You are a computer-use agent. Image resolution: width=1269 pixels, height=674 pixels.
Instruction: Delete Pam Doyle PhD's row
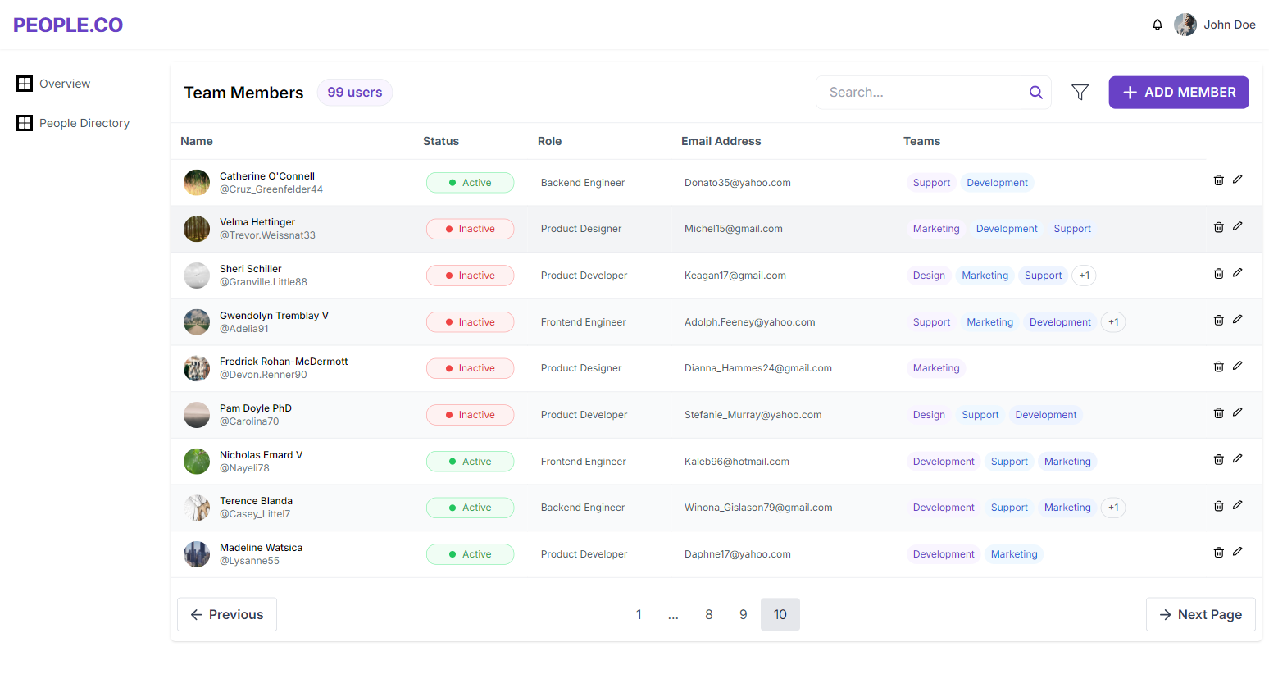tap(1219, 413)
